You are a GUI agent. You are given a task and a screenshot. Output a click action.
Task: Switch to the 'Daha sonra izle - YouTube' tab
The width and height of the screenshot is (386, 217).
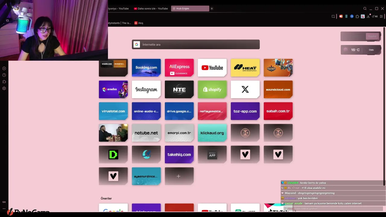pyautogui.click(x=151, y=8)
